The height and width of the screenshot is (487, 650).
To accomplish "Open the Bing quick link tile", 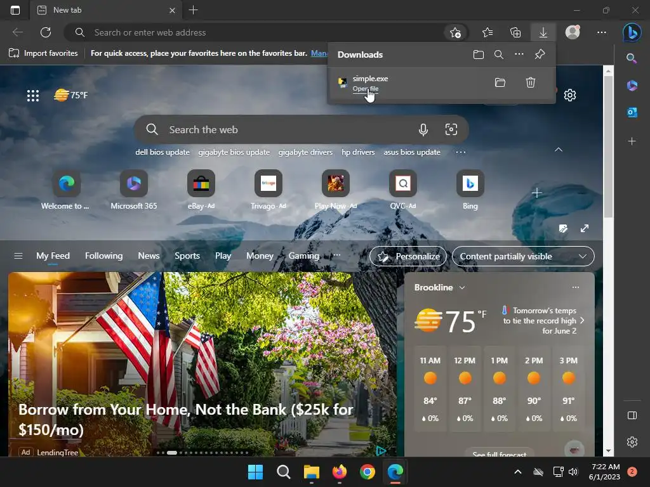I will point(470,190).
